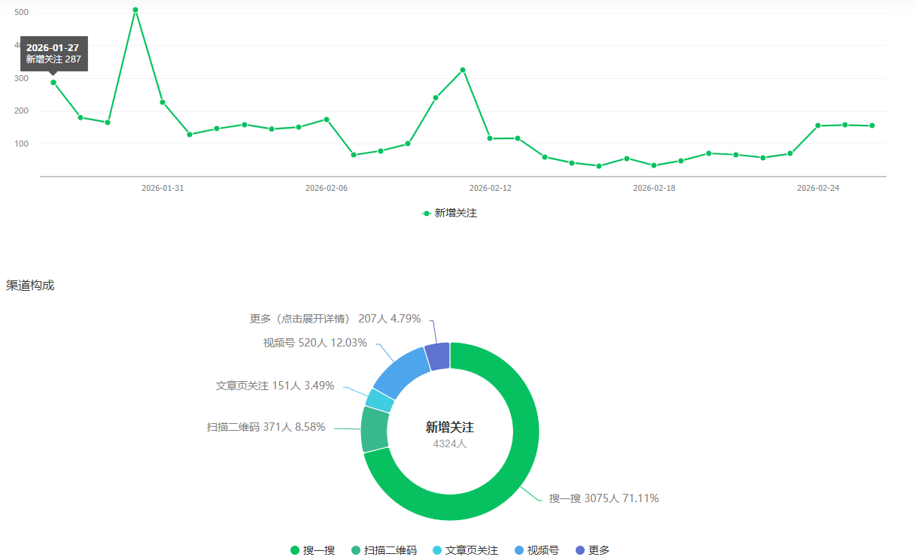Toggle the 更多 legend item at bottom
Screen dimensions: 915x560
[x=592, y=550]
